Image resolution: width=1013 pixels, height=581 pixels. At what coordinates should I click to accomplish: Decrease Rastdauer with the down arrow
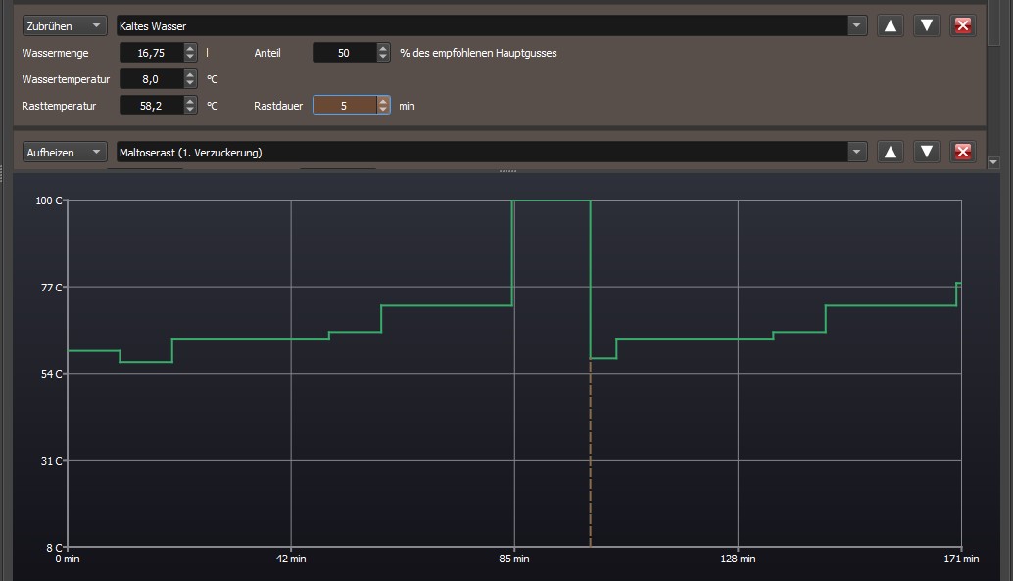(383, 111)
